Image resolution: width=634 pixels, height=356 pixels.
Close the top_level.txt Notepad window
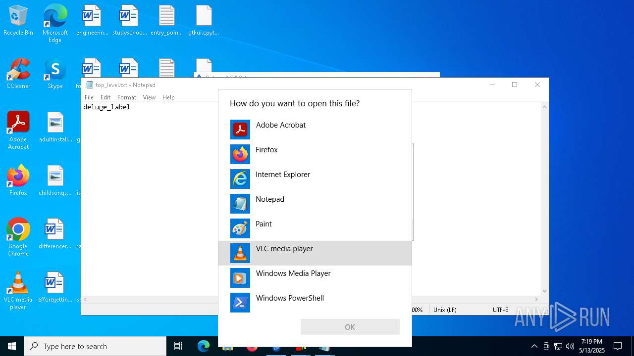[x=537, y=85]
